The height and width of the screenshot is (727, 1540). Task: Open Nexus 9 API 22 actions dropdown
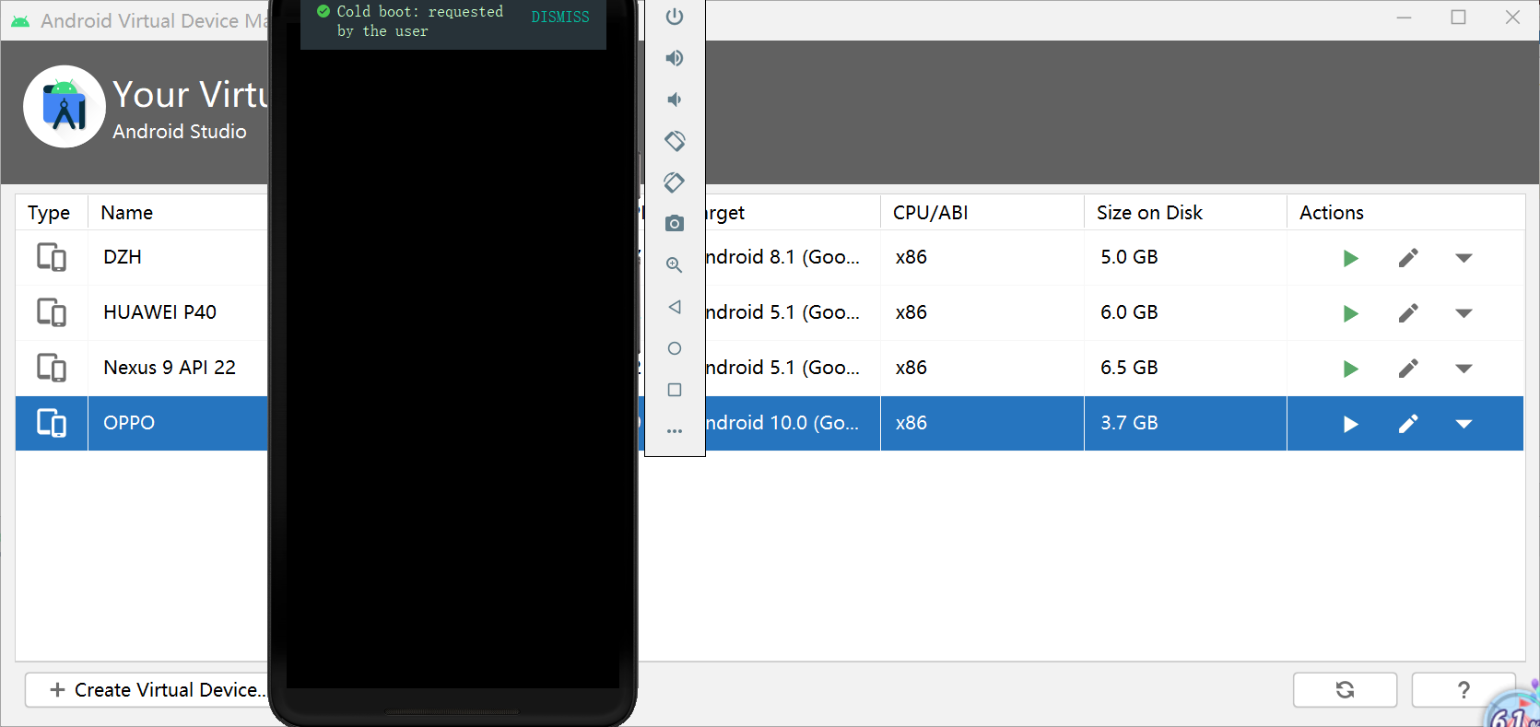coord(1464,369)
